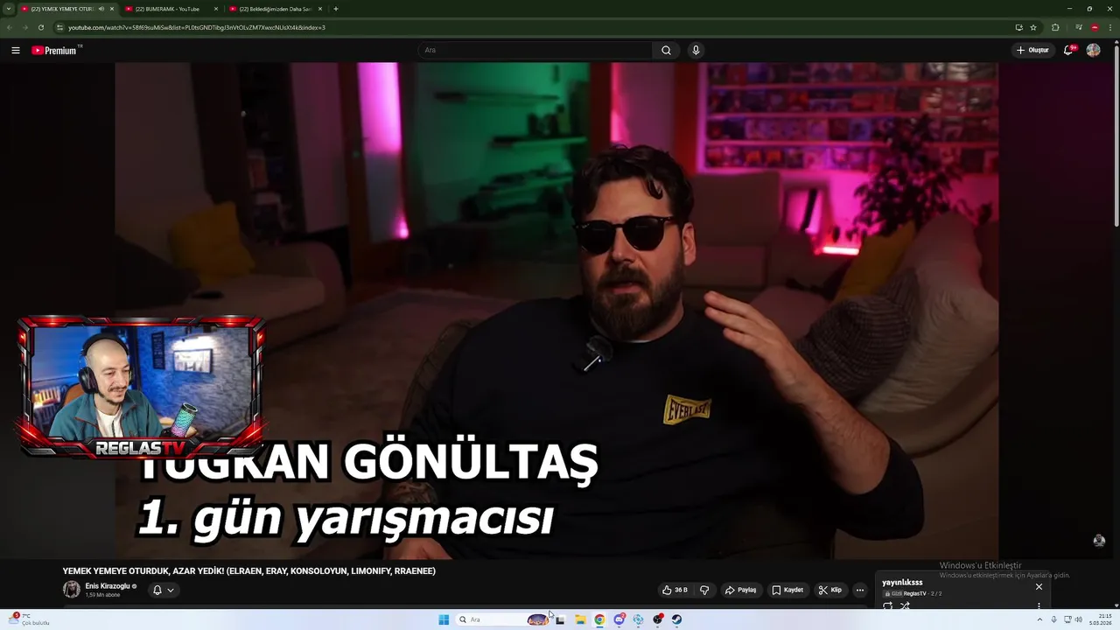Expand the tab search dropdown arrow

coord(8,9)
